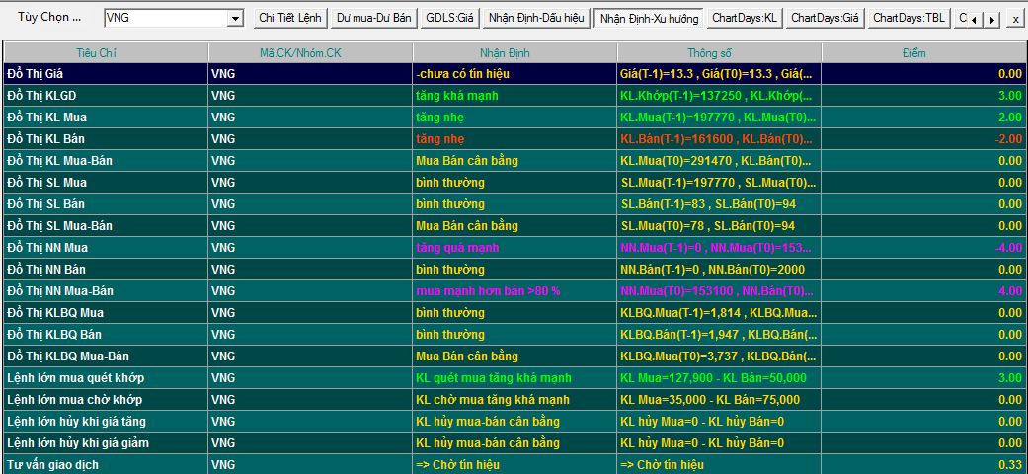The image size is (1028, 474).
Task: Click the Mã.CK/Nhóm.CK column header
Action: coord(310,53)
